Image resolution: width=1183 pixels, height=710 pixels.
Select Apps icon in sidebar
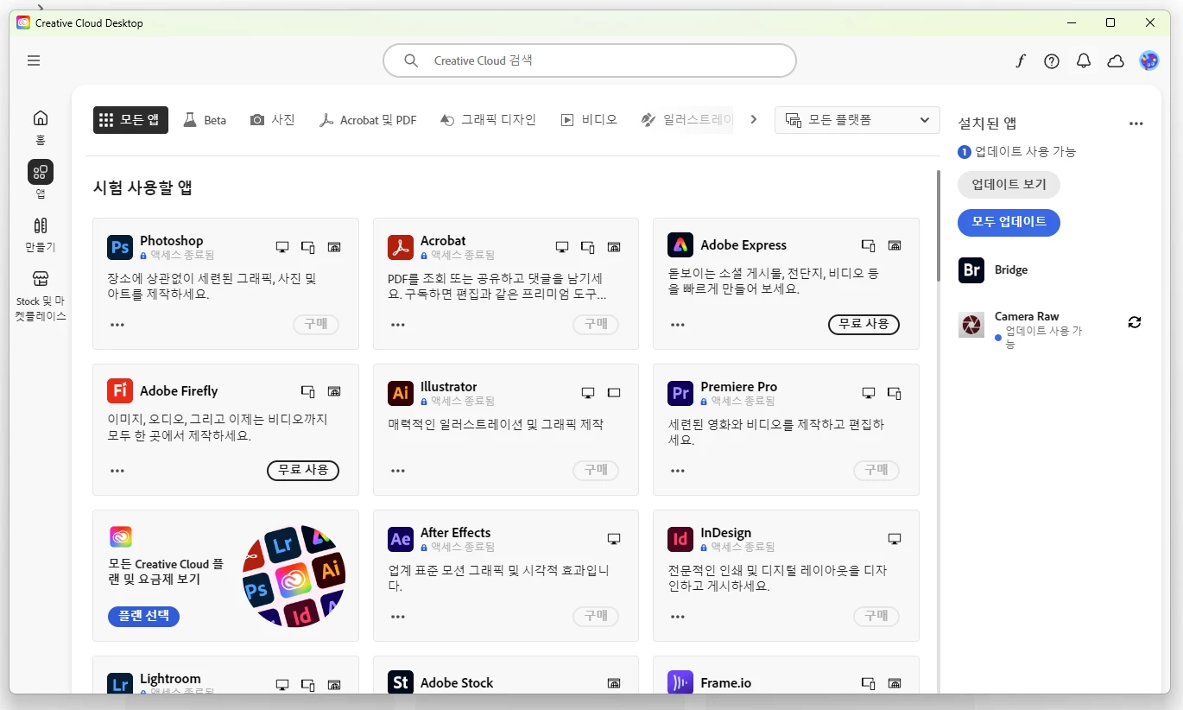tap(41, 172)
